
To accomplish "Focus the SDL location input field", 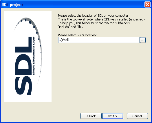I will (x=99, y=40).
